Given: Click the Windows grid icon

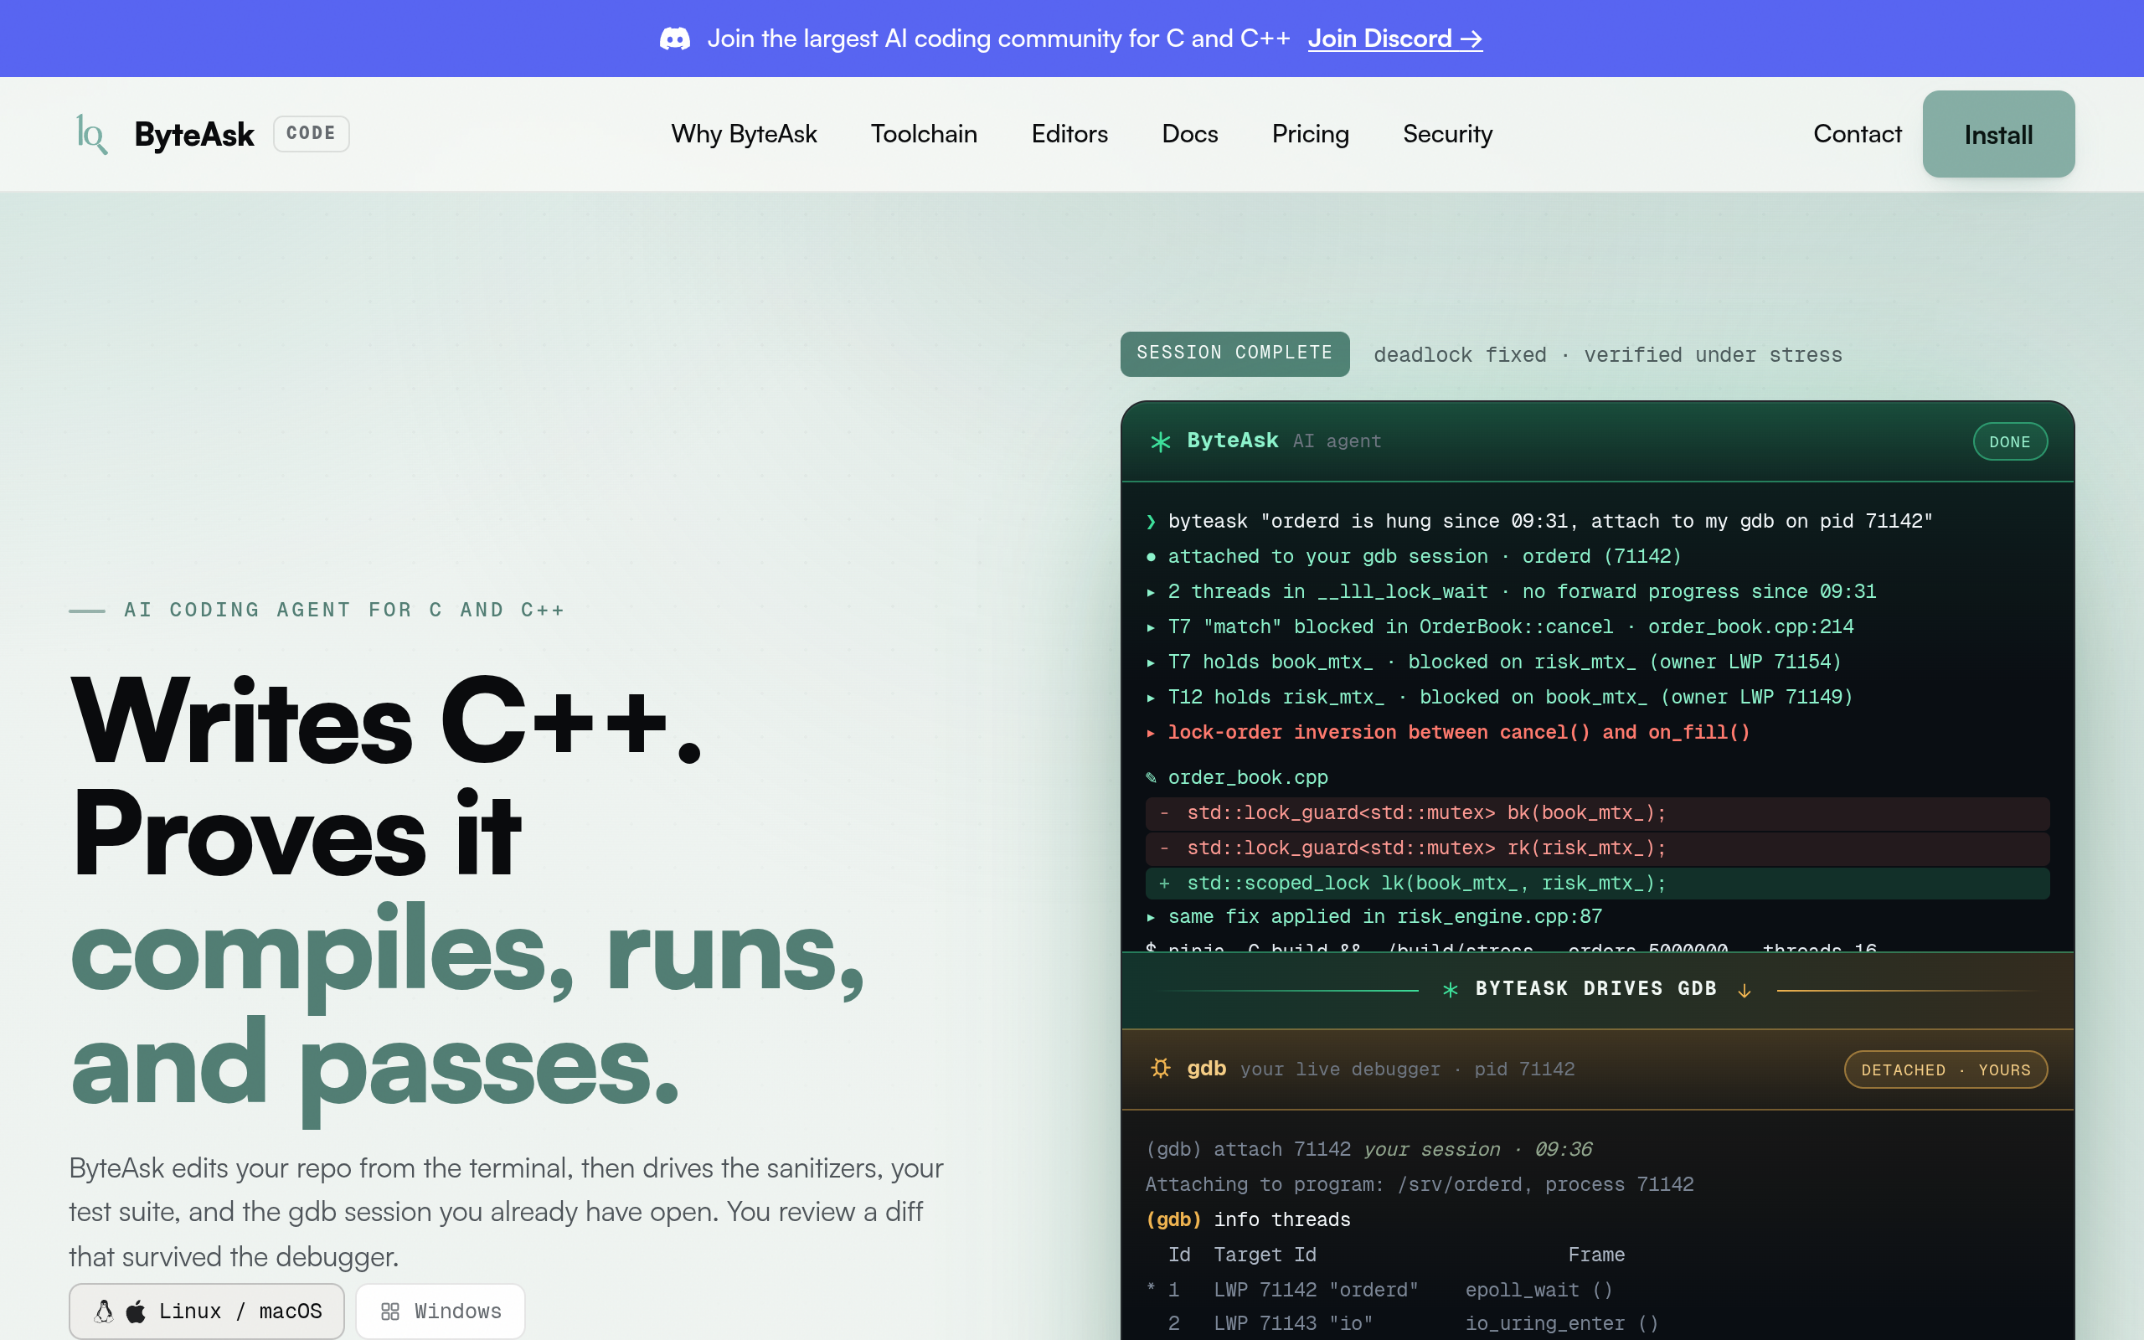Looking at the screenshot, I should [x=389, y=1312].
